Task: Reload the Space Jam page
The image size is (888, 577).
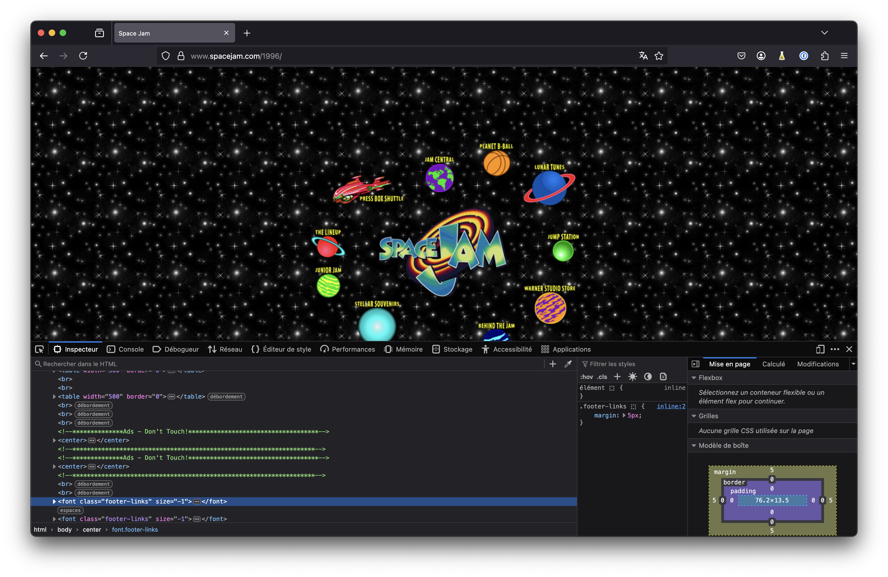Action: point(83,56)
